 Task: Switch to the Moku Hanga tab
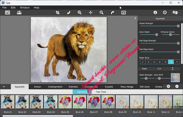click(x=127, y=87)
